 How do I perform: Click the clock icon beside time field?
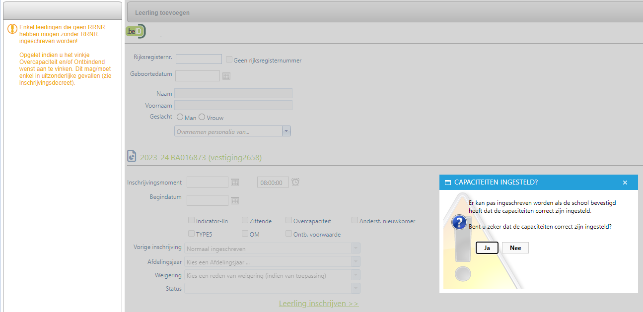(295, 182)
